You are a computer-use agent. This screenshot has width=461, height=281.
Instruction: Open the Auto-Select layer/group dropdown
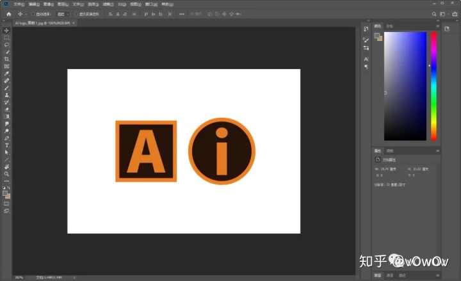point(63,14)
